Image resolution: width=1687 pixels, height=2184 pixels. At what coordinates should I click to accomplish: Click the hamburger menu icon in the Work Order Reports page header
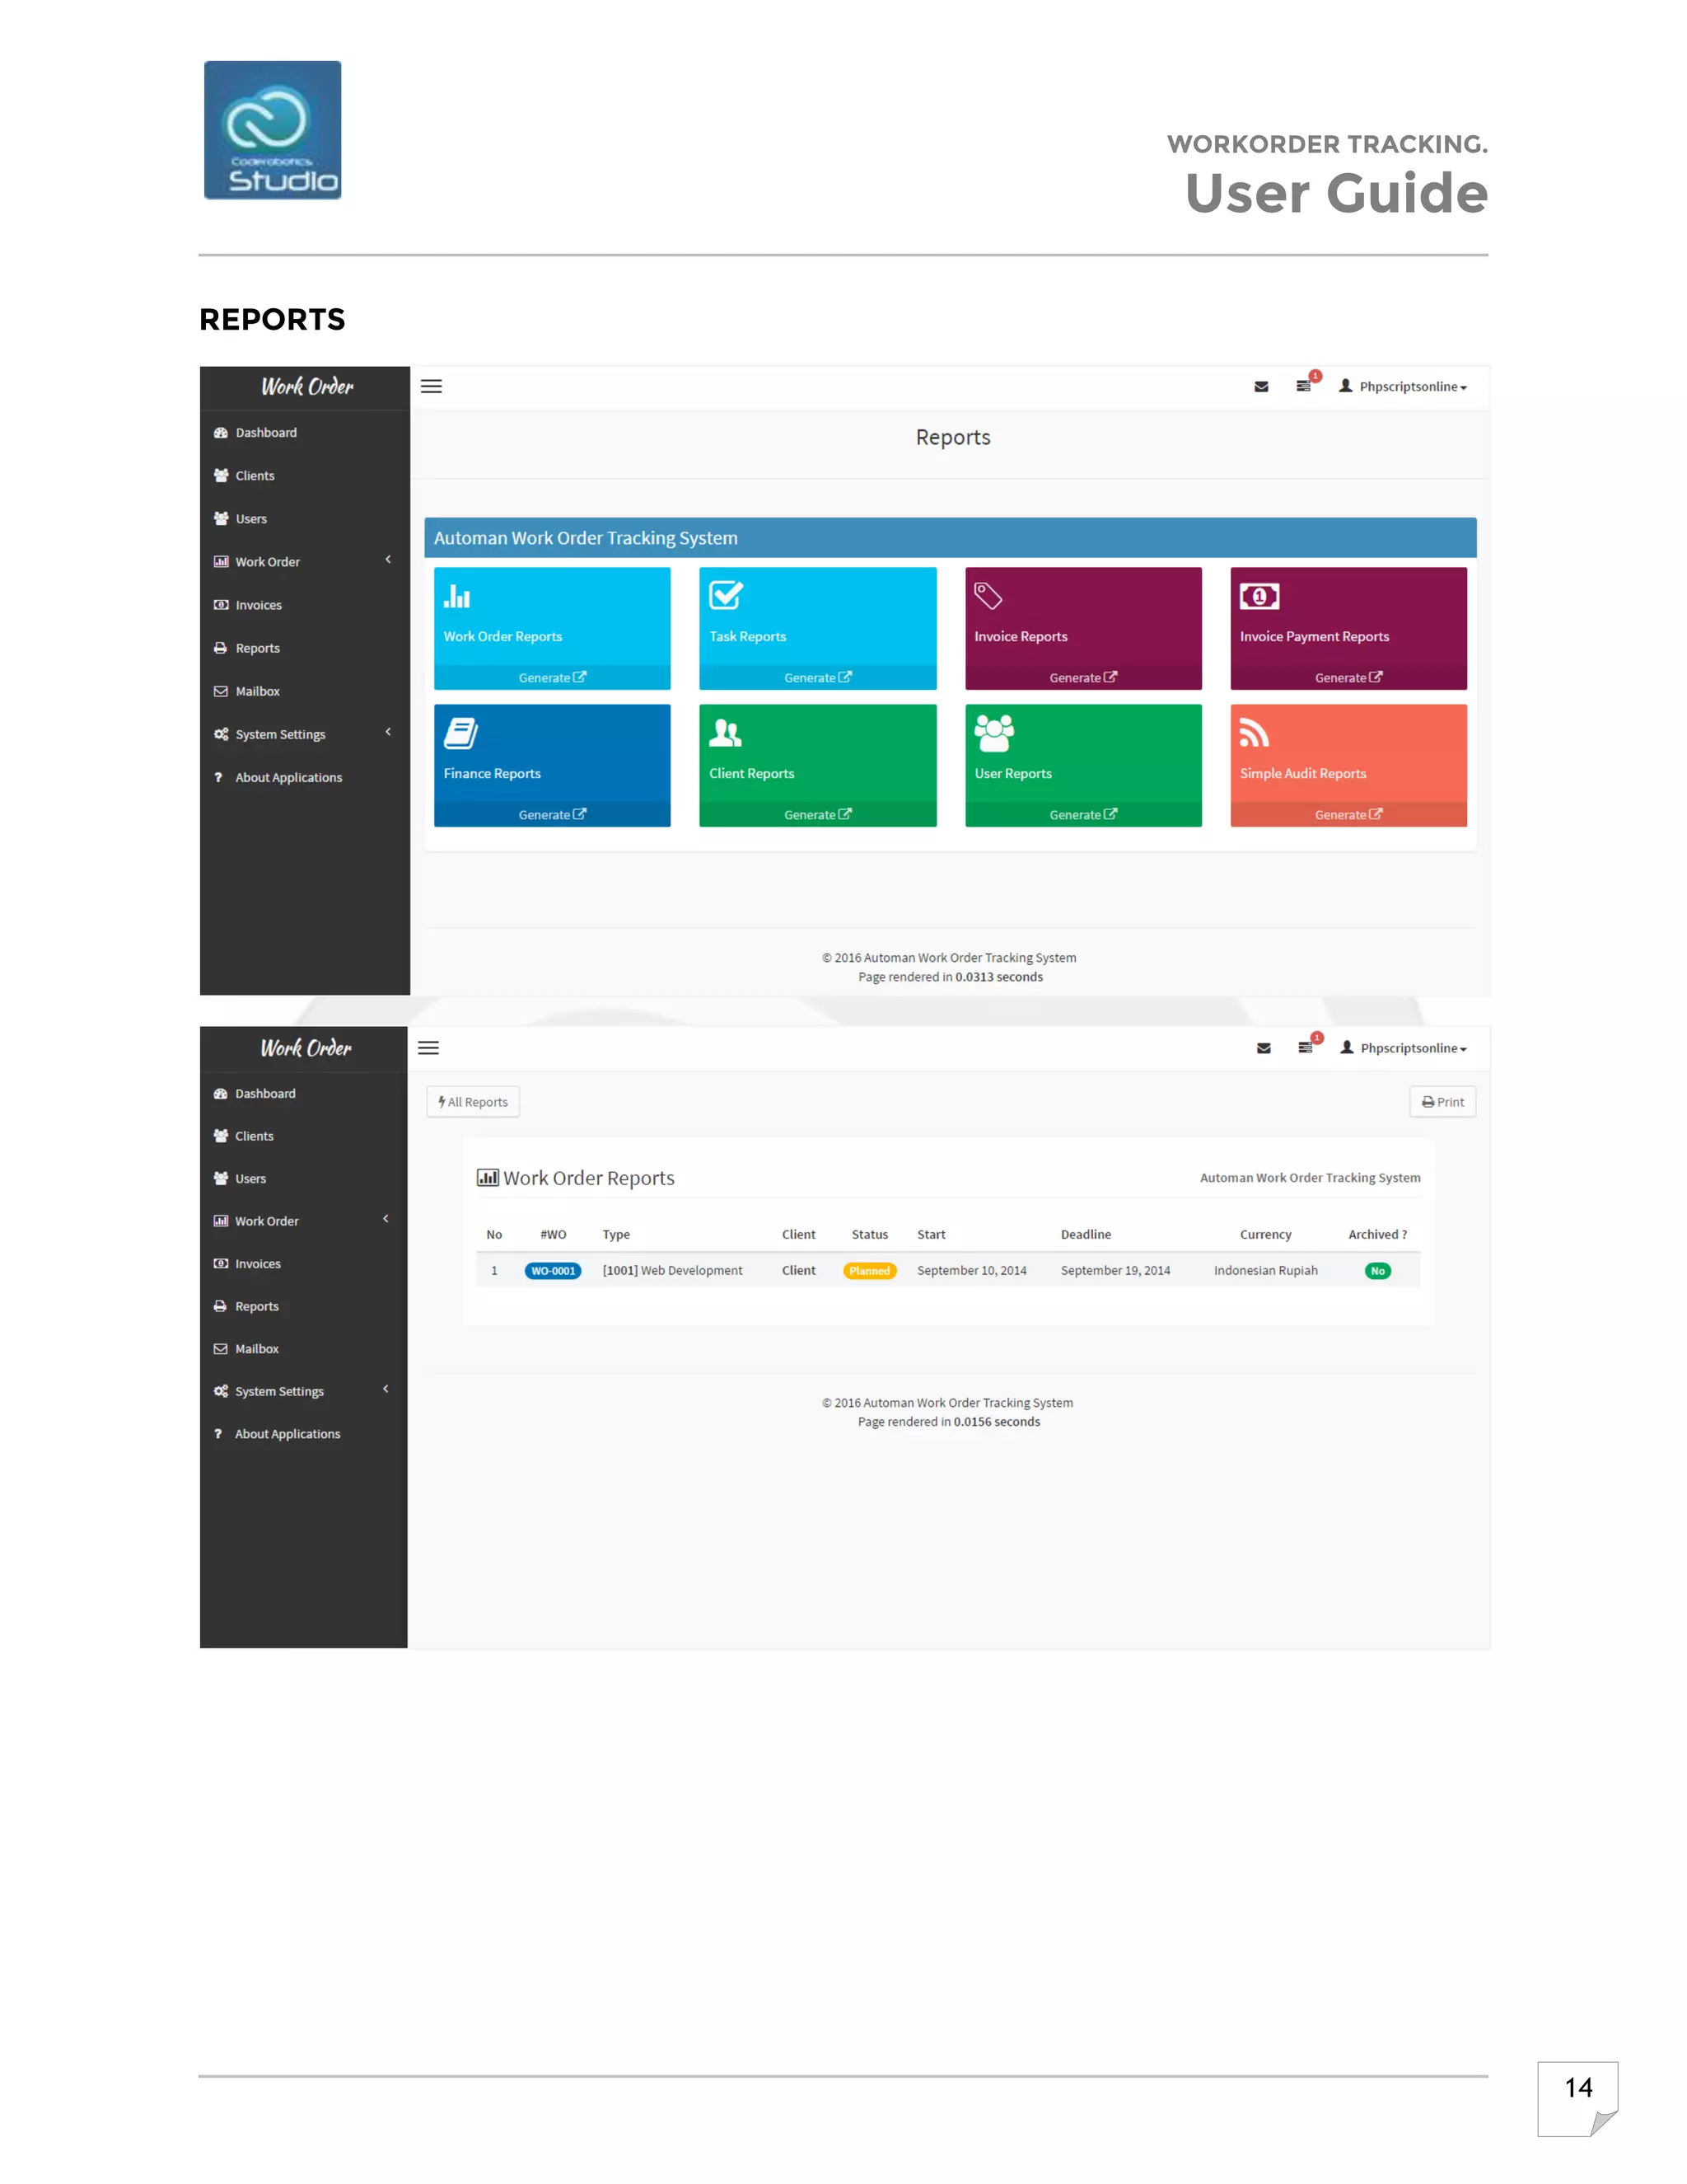(428, 1048)
